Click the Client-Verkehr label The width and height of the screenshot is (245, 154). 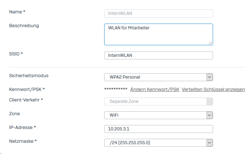(26, 99)
